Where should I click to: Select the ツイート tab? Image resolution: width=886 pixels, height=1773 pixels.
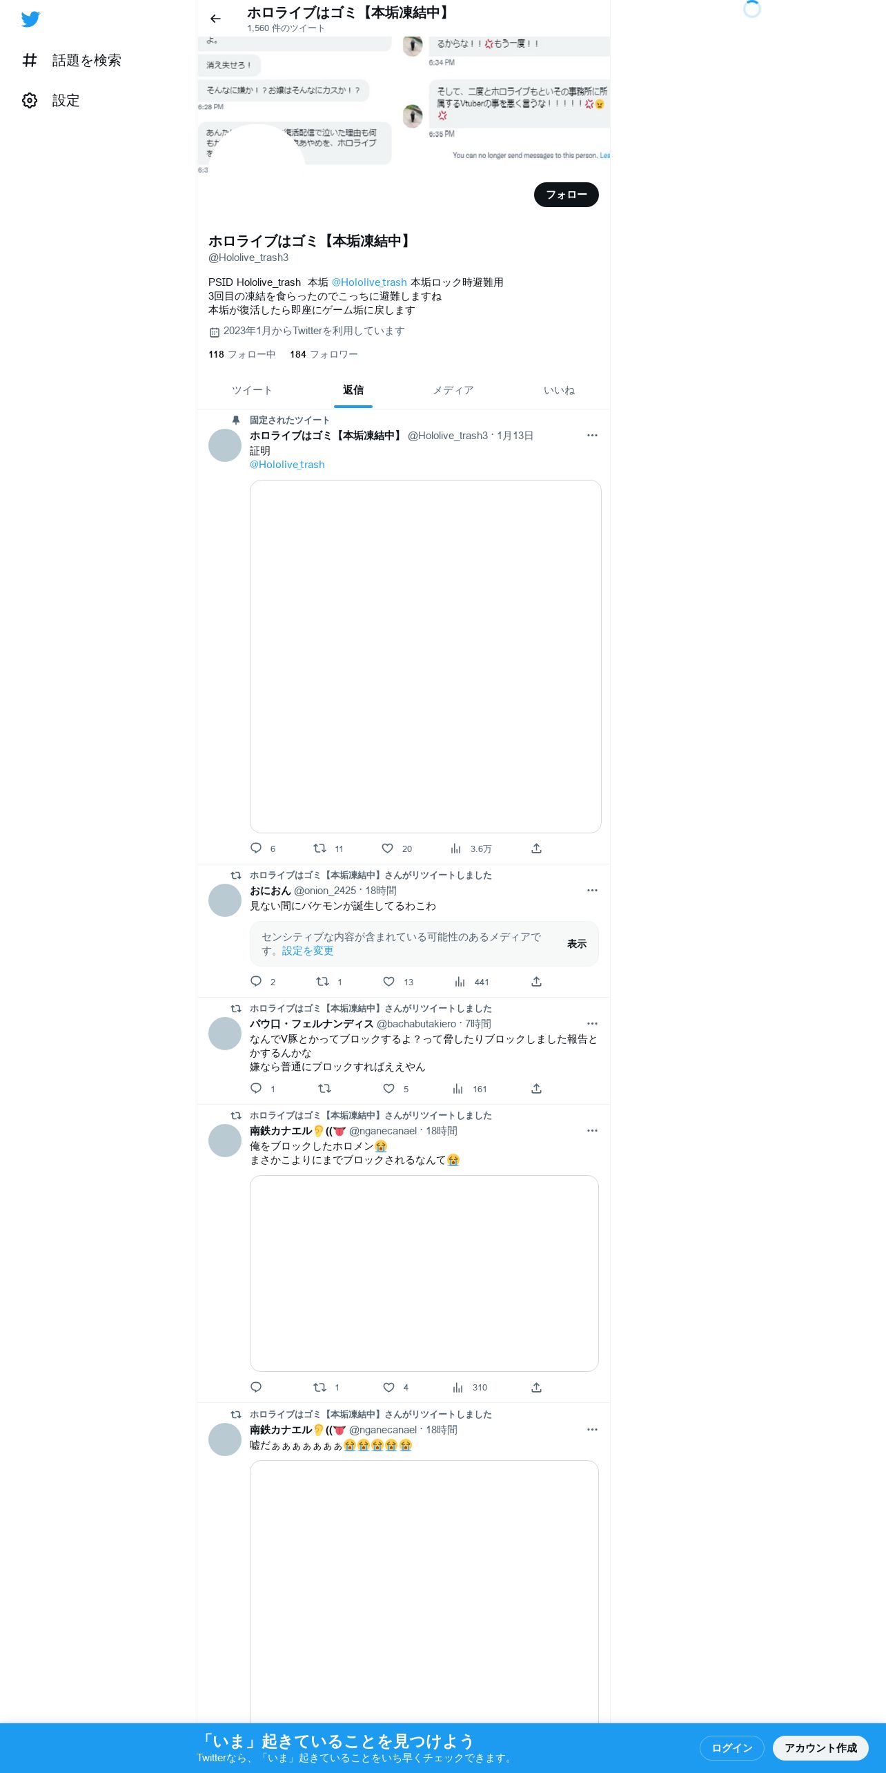[x=252, y=390]
